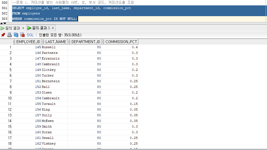This screenshot has width=267, height=150.
Task: Select employee ID 154 cell
Action: [27, 98]
